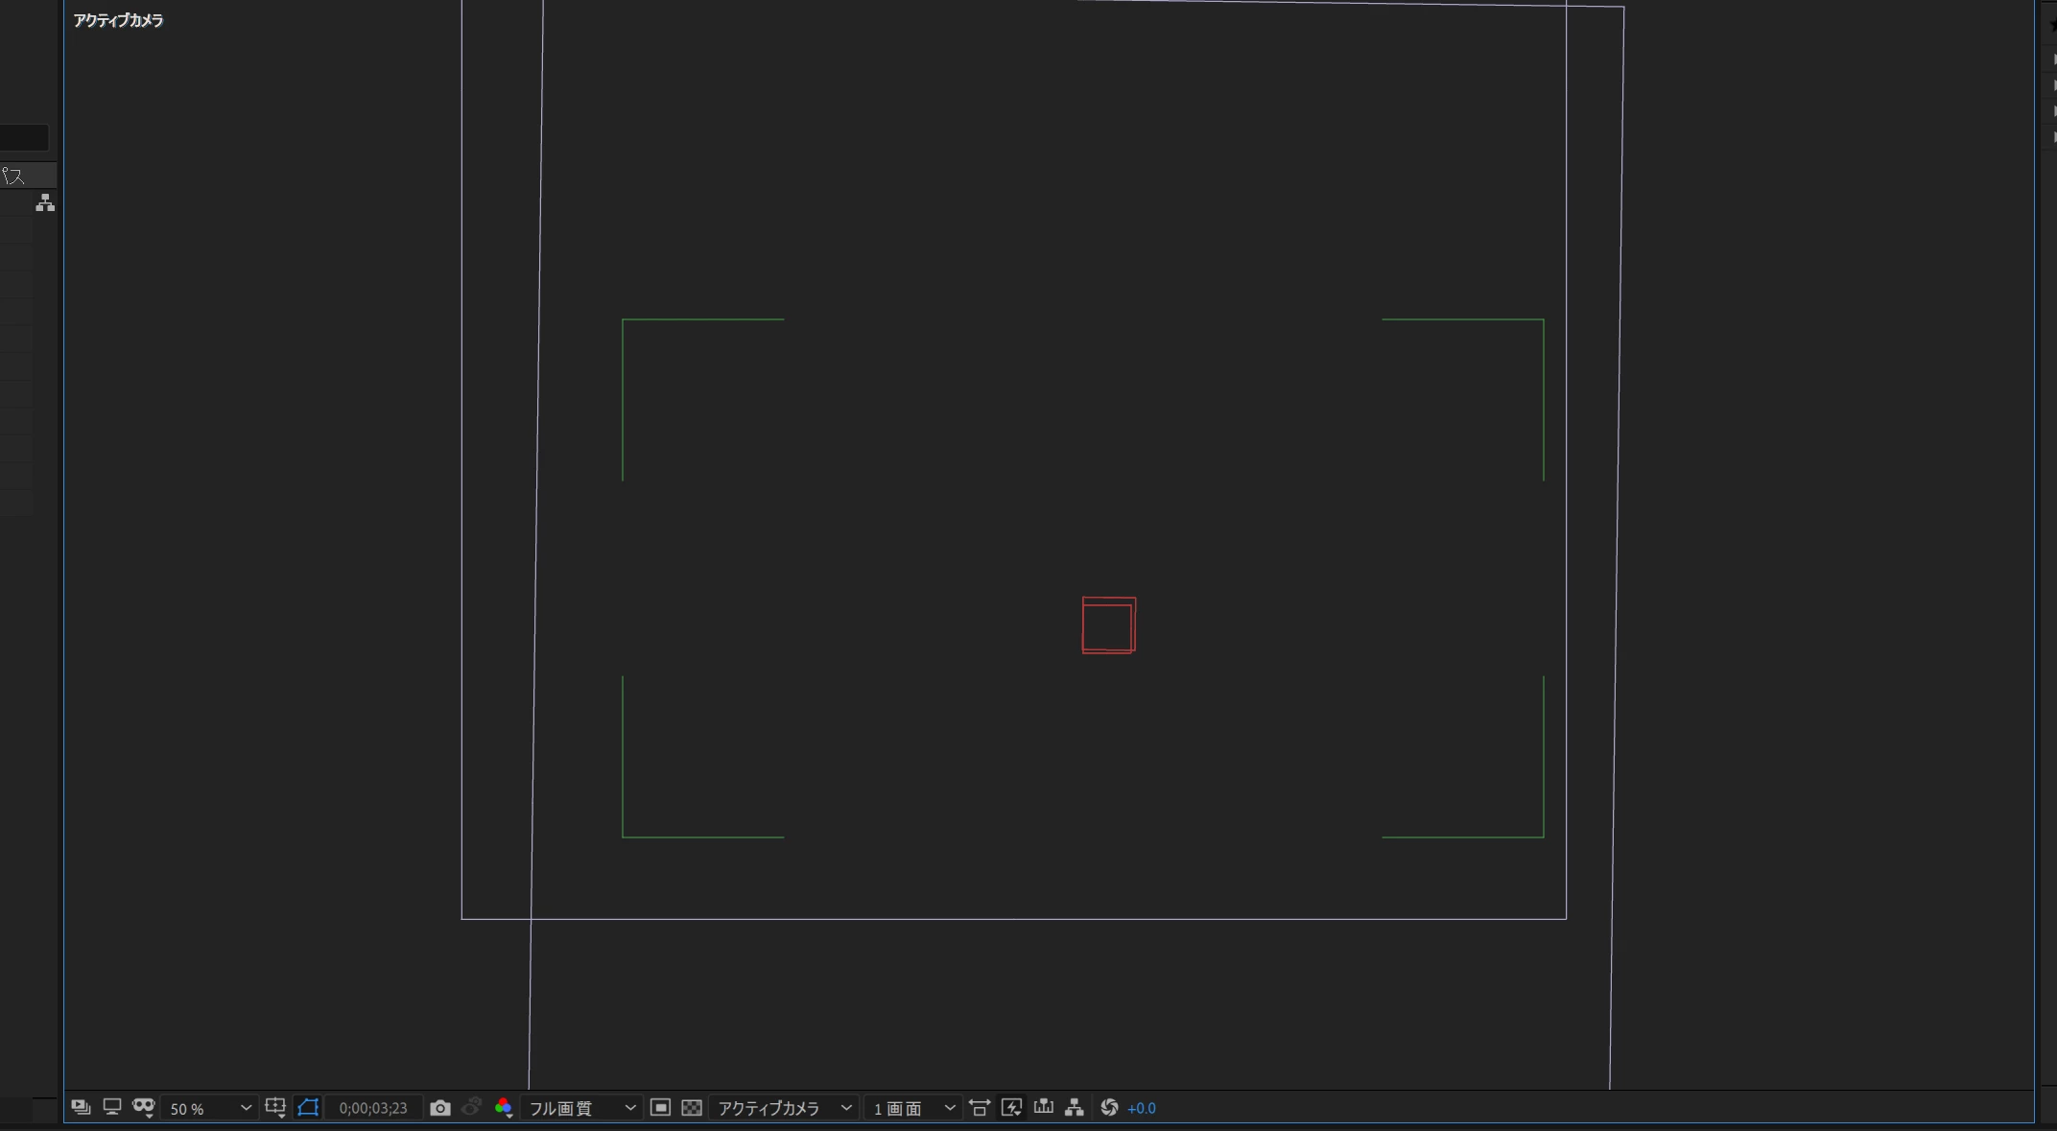Click the +0.0 exposure value

(x=1142, y=1108)
